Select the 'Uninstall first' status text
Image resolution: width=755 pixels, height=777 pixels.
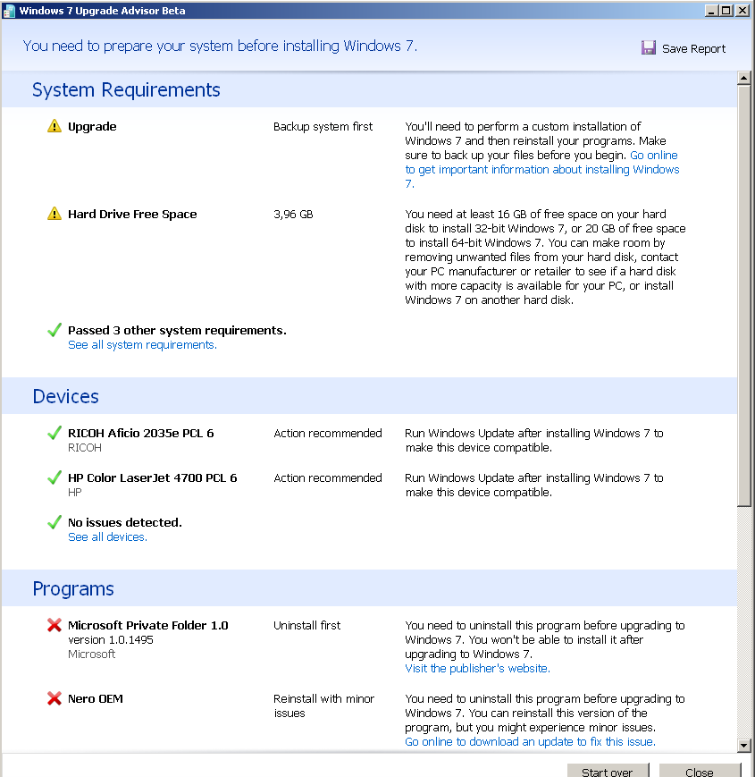307,625
